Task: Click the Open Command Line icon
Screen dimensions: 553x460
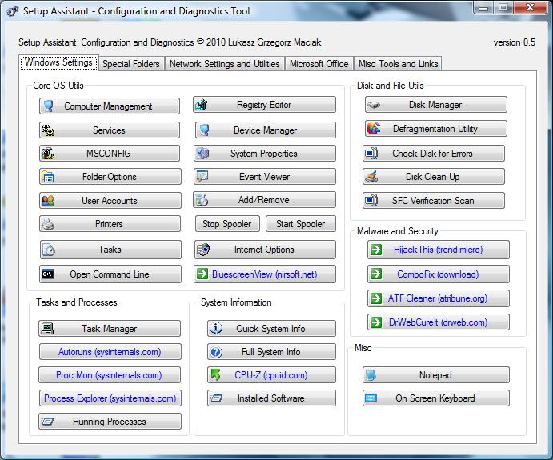Action: 48,274
